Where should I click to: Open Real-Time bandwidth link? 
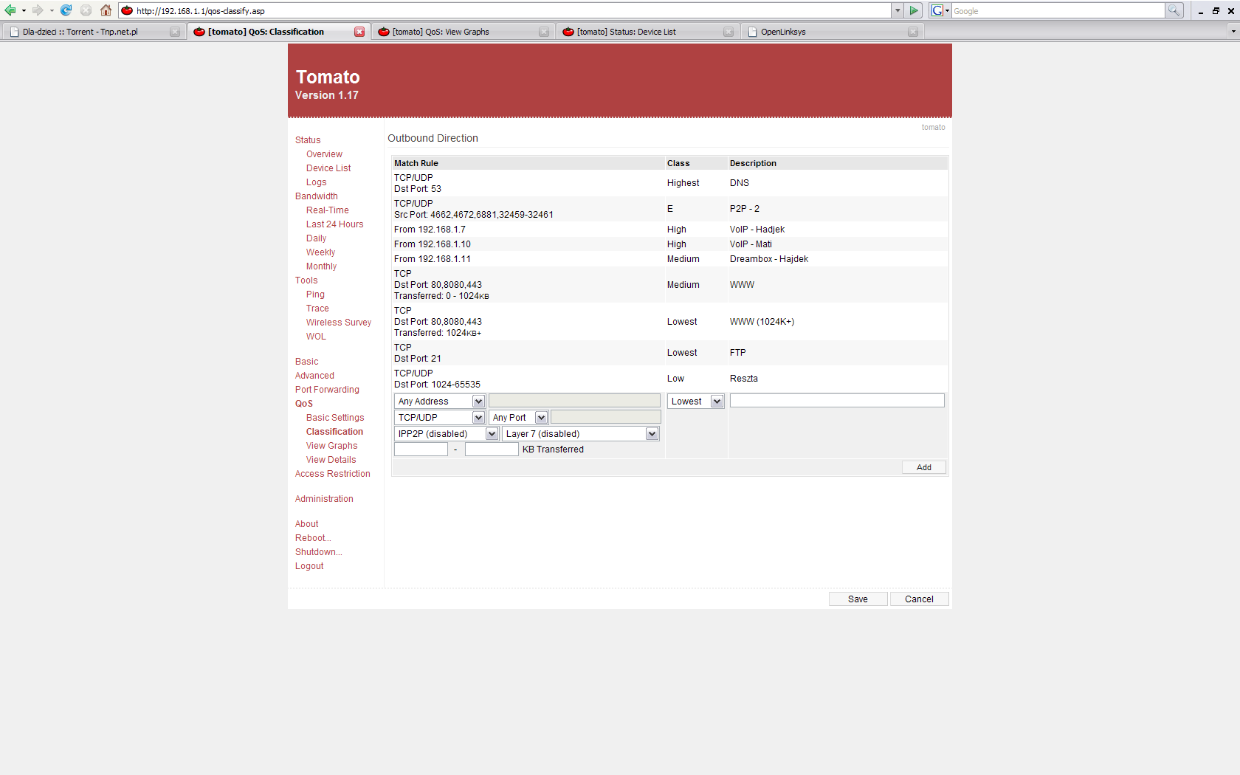click(328, 210)
